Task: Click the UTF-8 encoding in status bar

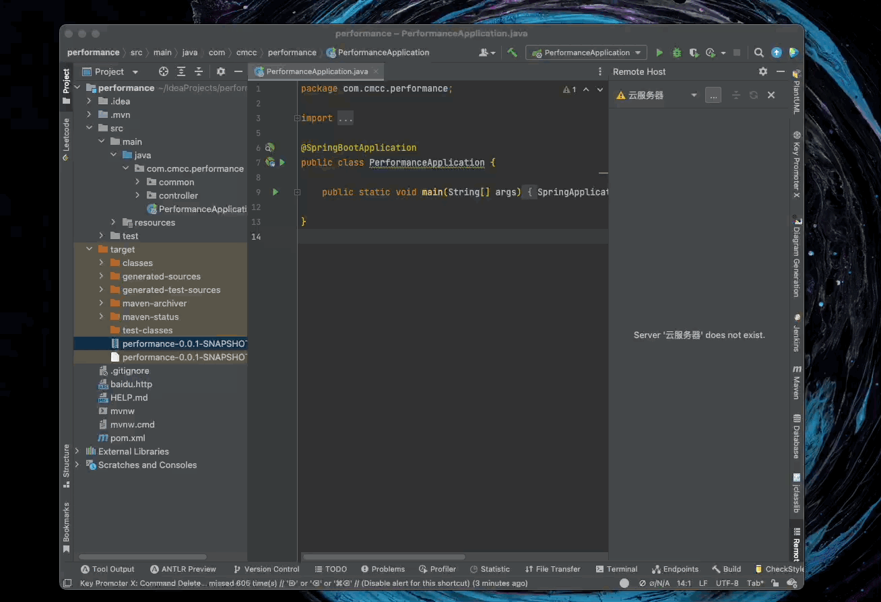Action: tap(727, 583)
